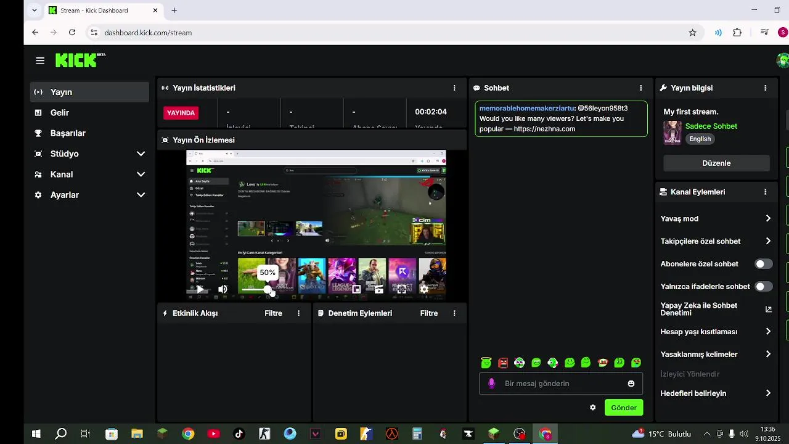Open the Sohbet panel three-dot menu
The height and width of the screenshot is (444, 789).
640,88
